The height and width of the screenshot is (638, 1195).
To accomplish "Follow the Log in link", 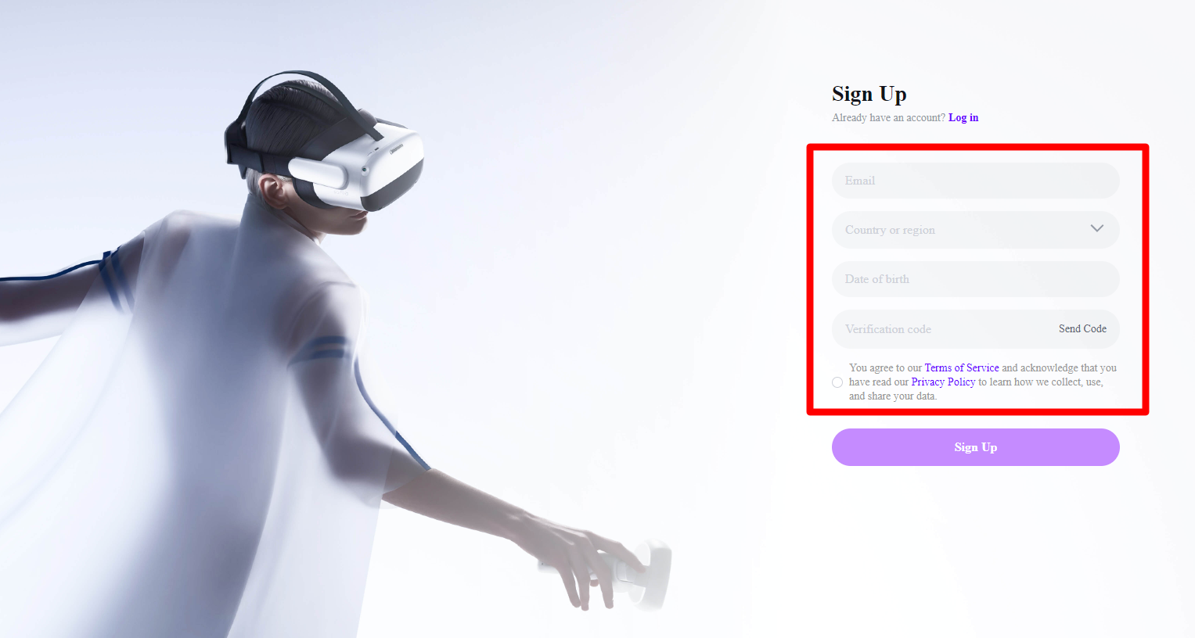I will 963,117.
